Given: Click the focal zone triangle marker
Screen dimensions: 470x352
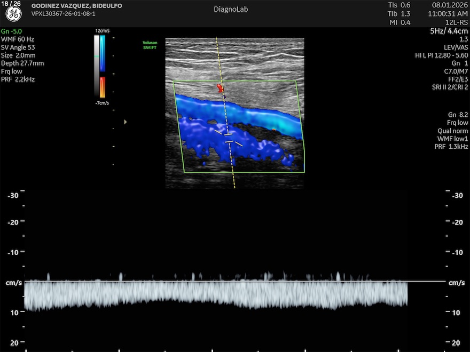Looking at the screenshot, I should pyautogui.click(x=126, y=122).
